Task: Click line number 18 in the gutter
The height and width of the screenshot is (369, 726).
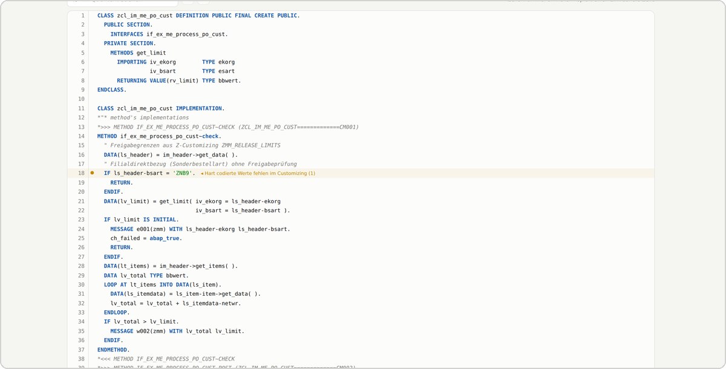Action: coord(81,174)
